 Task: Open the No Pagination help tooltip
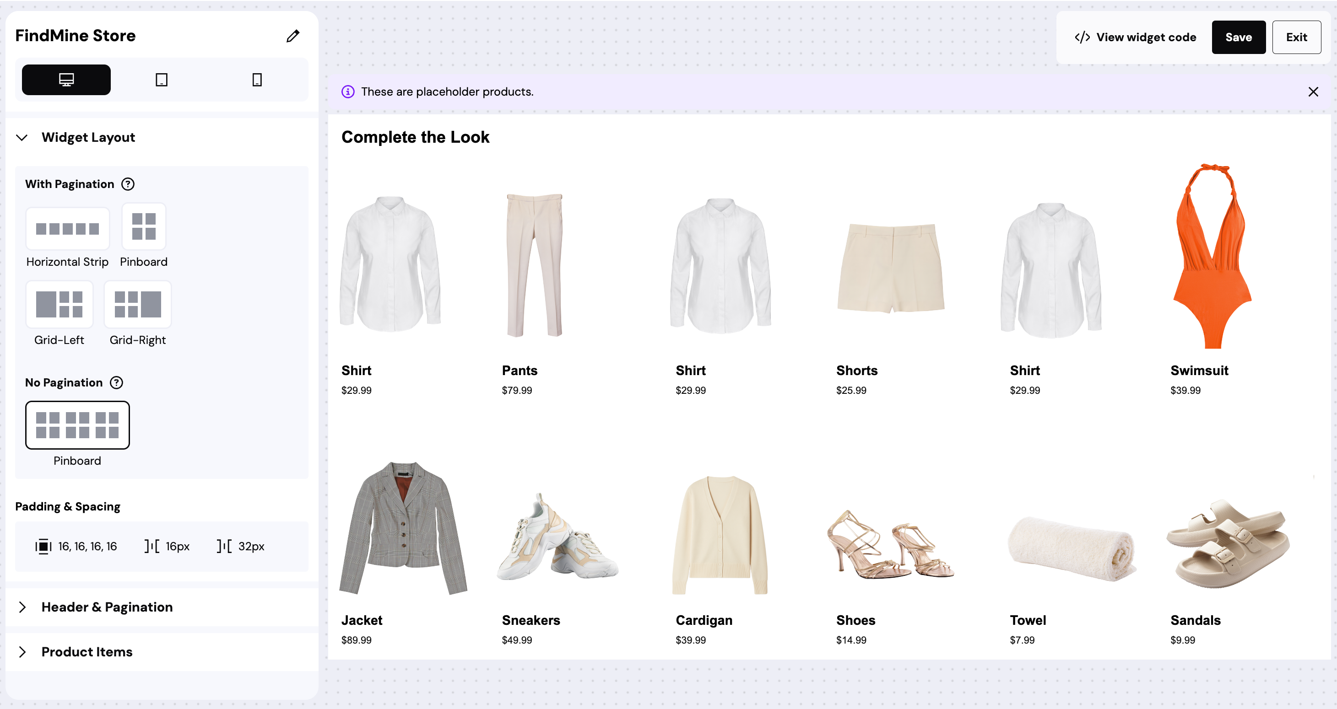click(x=116, y=382)
